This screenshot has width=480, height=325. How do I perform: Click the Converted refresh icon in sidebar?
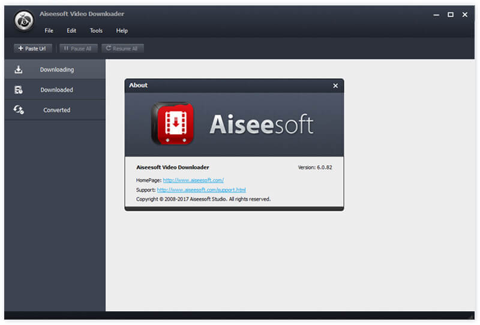click(x=19, y=110)
